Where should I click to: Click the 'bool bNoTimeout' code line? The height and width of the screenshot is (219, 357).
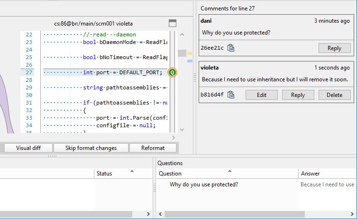click(x=125, y=57)
